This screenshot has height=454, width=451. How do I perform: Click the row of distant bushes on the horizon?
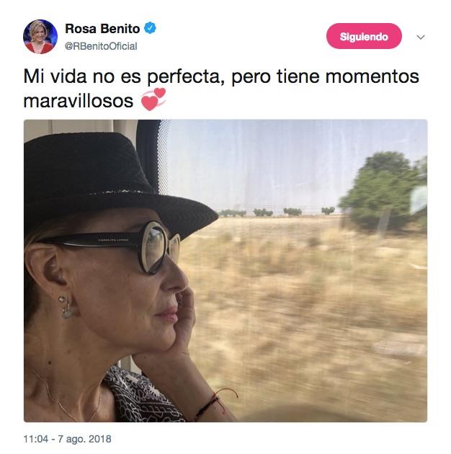[x=277, y=212]
